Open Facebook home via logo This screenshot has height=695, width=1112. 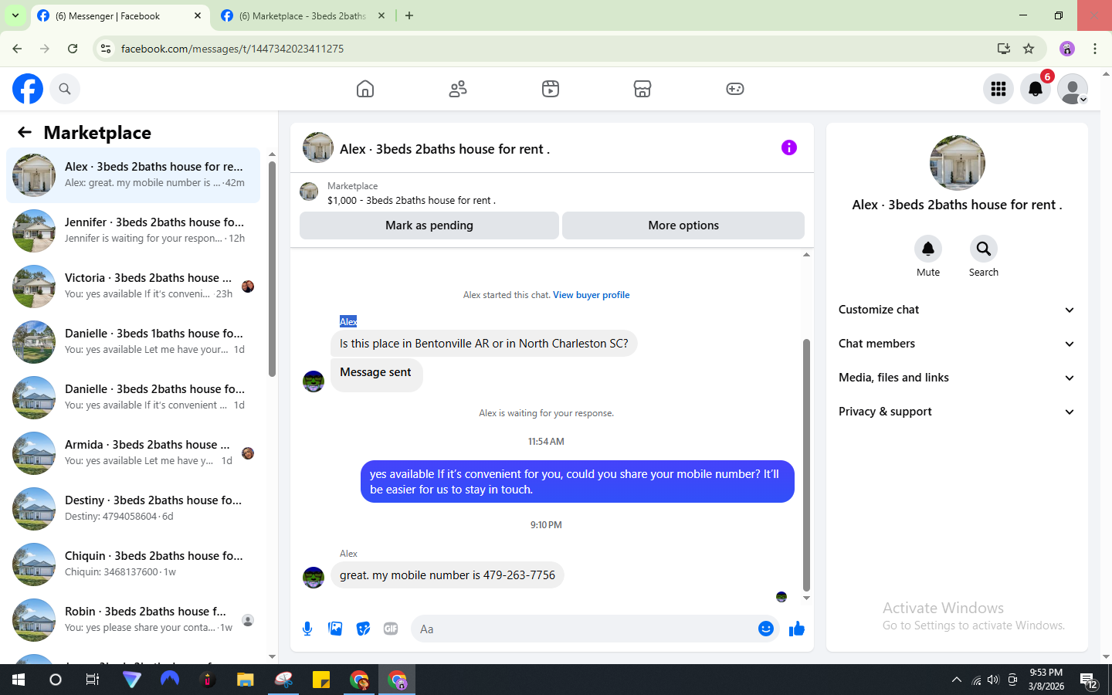[28, 89]
